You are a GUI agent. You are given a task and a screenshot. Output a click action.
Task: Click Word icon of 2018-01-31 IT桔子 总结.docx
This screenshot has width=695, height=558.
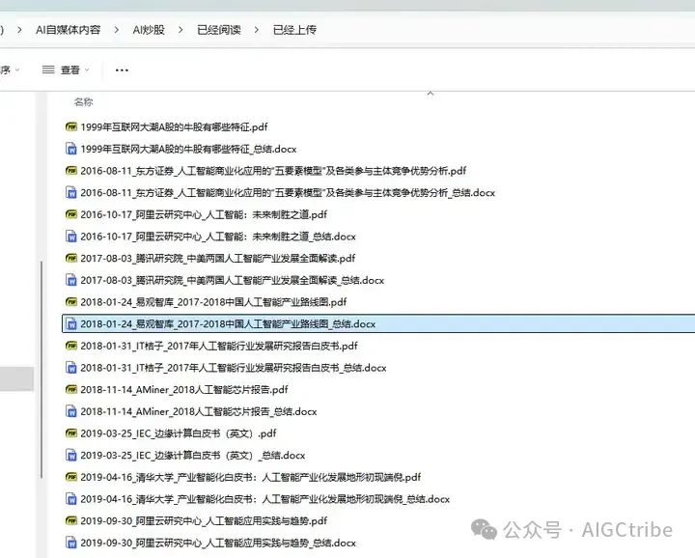(71, 368)
